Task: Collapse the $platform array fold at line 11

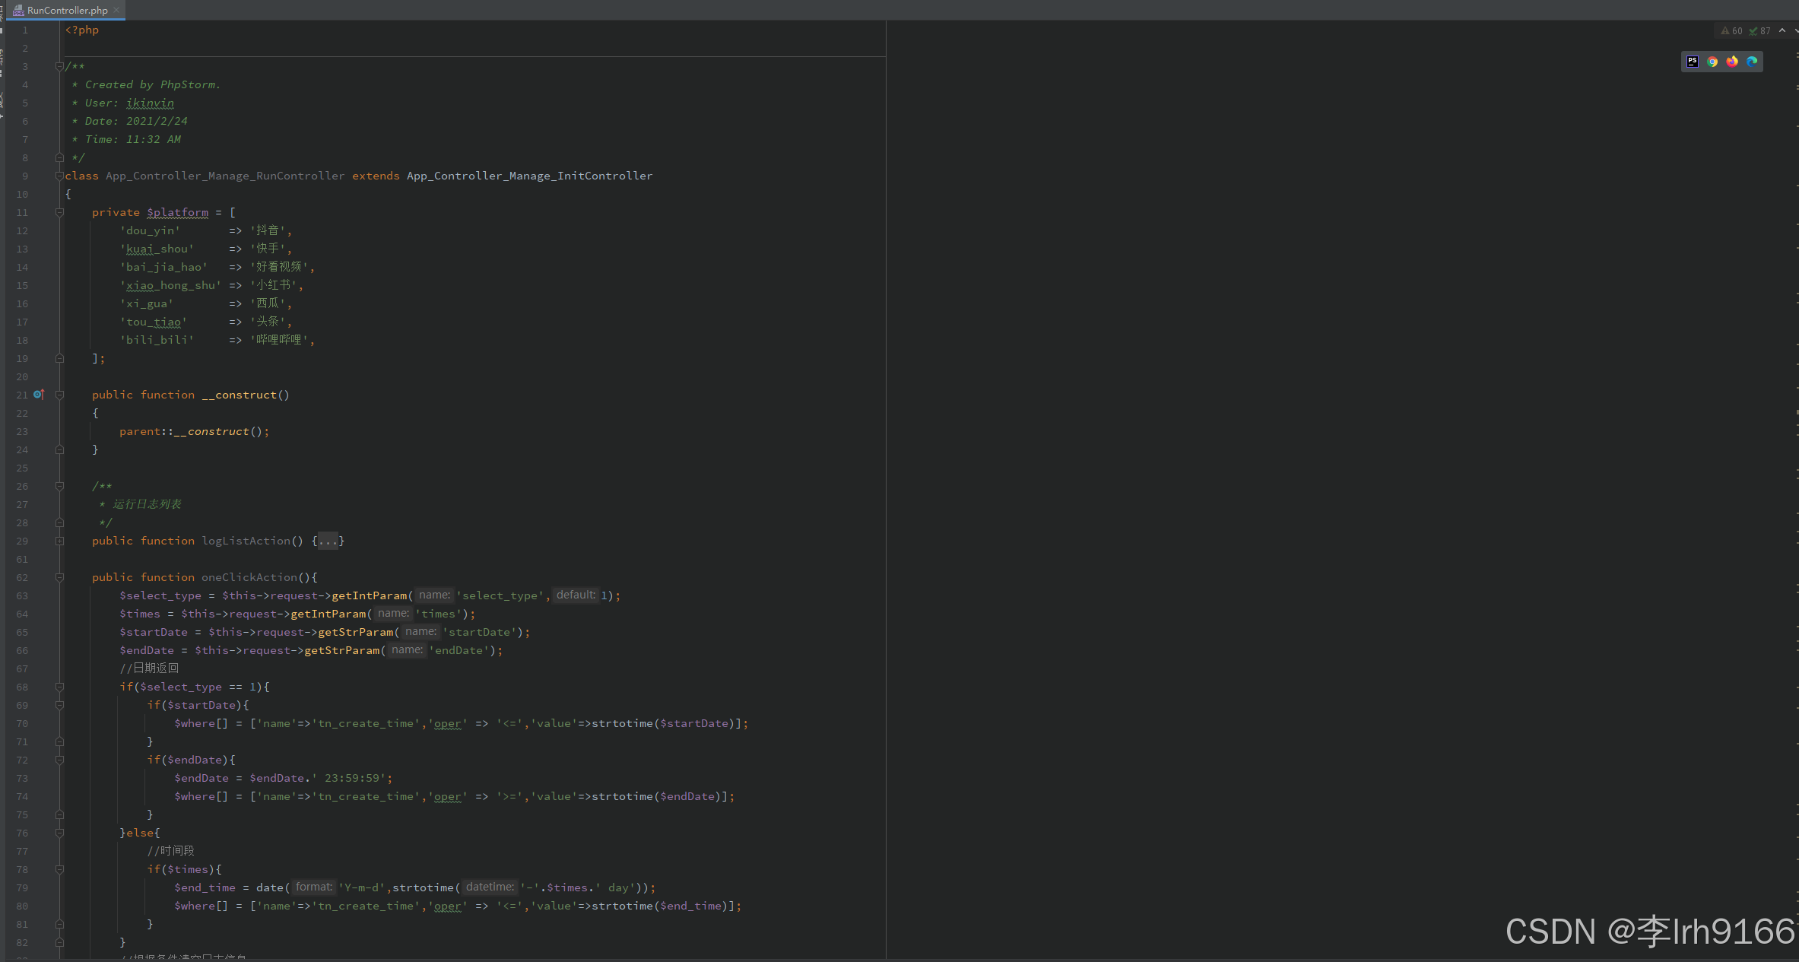Action: (59, 212)
